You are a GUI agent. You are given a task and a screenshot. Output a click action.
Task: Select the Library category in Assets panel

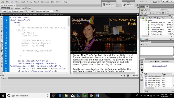tap(142, 80)
